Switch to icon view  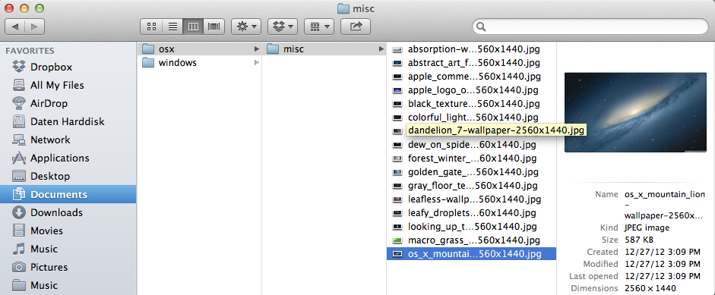(x=151, y=27)
